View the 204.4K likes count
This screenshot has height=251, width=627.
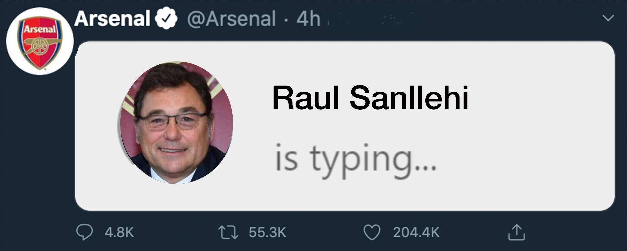[416, 232]
